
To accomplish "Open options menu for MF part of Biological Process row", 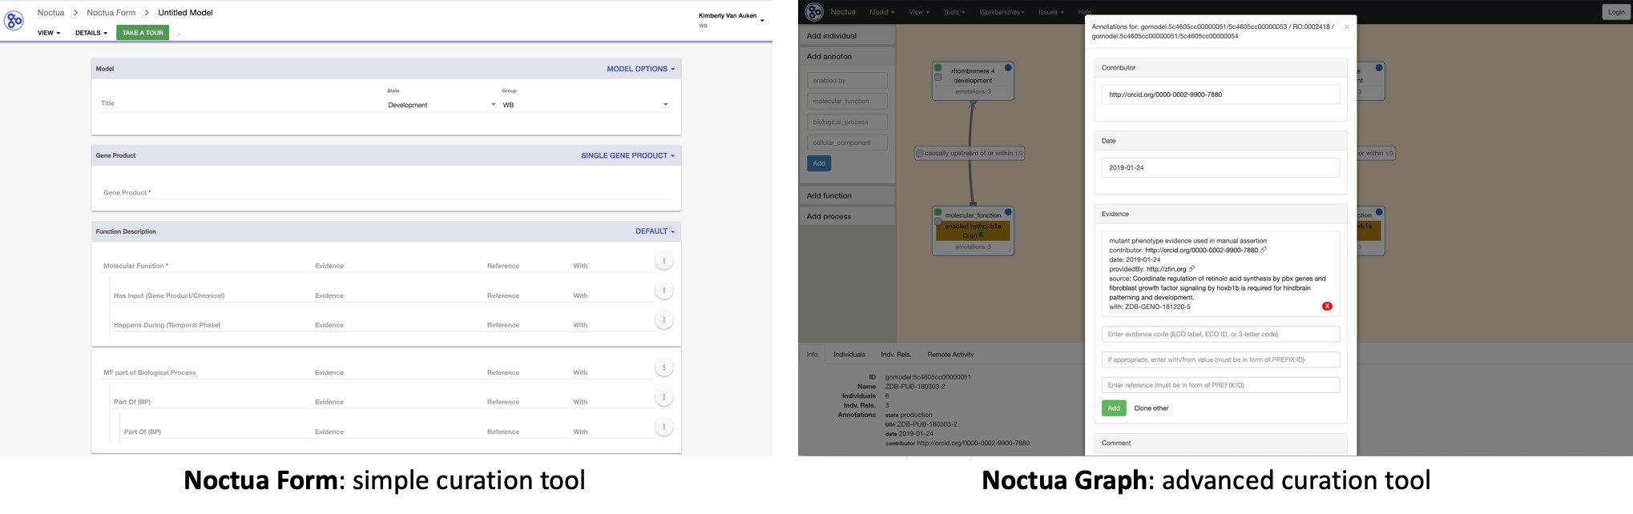I will click(663, 367).
